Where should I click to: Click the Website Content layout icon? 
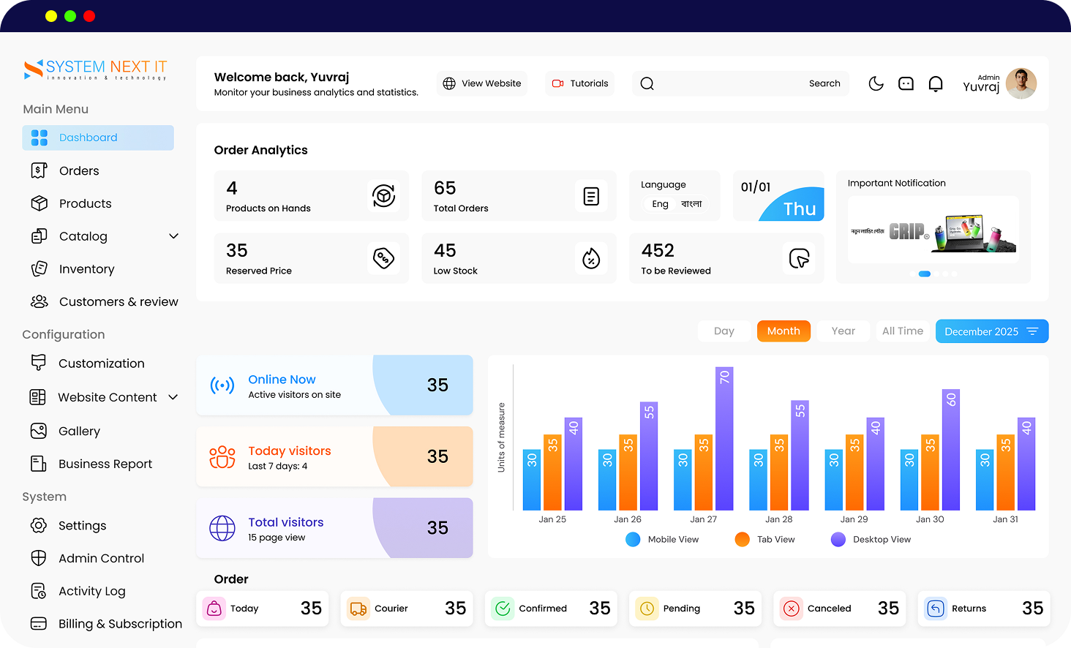point(37,397)
